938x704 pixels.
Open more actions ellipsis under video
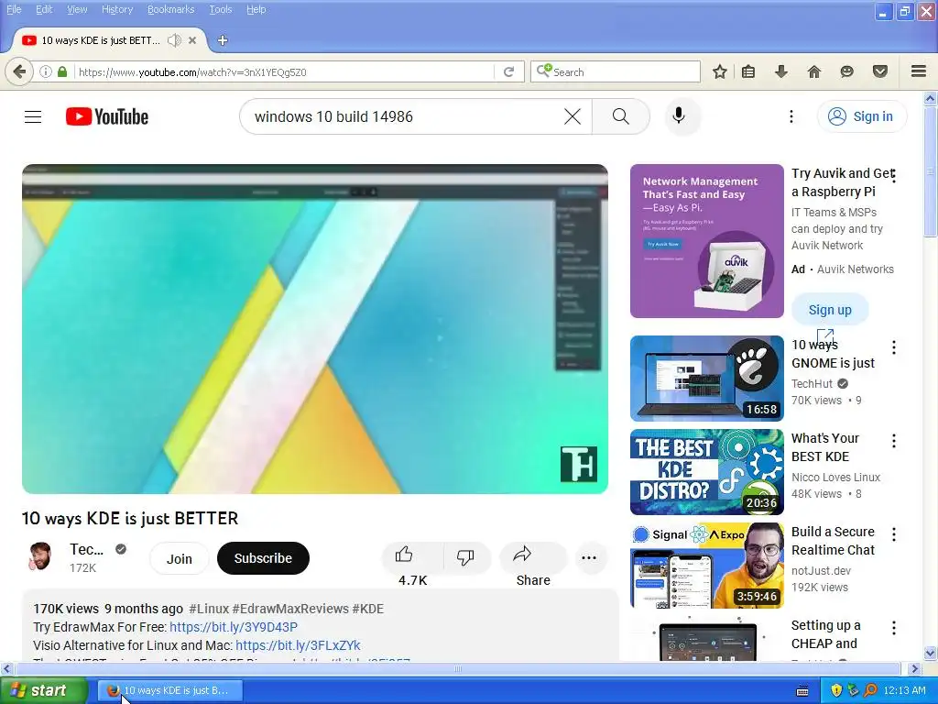point(589,557)
